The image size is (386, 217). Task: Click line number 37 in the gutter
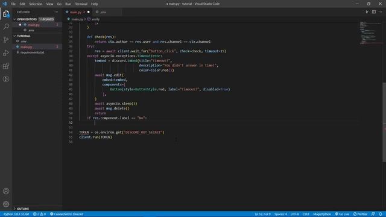(71, 51)
